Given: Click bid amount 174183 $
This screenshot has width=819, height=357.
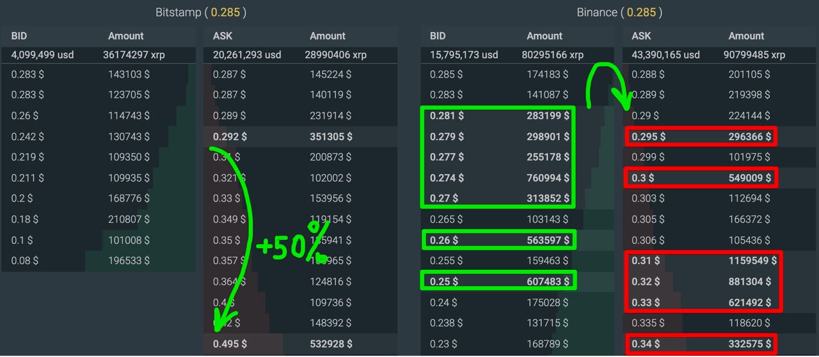Looking at the screenshot, I should pyautogui.click(x=548, y=74).
